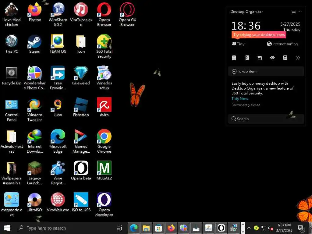
Task: Select the Avira desktop shortcut
Action: 104,108
